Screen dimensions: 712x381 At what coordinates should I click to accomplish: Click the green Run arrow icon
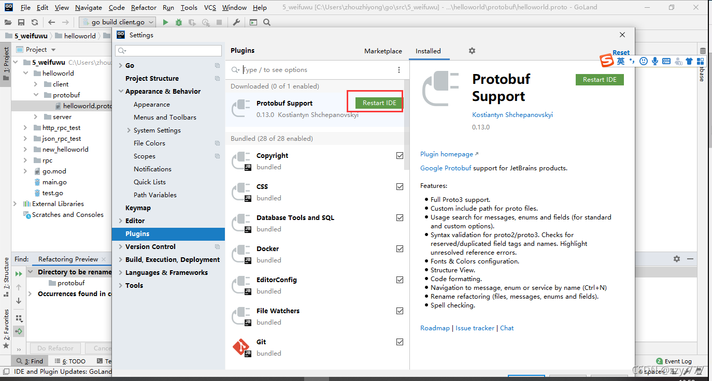165,22
